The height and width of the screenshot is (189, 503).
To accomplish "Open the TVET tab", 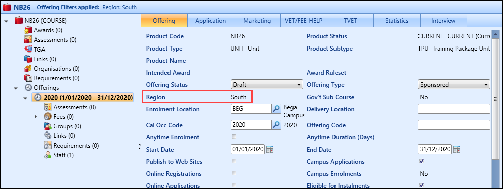I will (350, 21).
